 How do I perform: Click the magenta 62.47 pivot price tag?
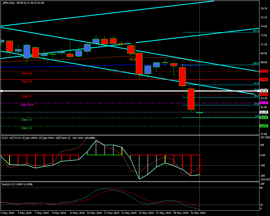(x=264, y=103)
